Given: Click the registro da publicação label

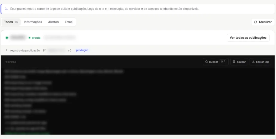Looking at the screenshot, I should [25, 51].
